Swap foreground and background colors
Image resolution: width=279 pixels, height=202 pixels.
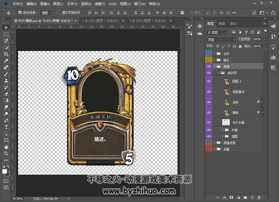point(8,166)
